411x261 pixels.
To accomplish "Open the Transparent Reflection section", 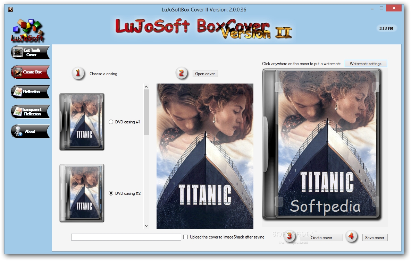I will (x=30, y=112).
